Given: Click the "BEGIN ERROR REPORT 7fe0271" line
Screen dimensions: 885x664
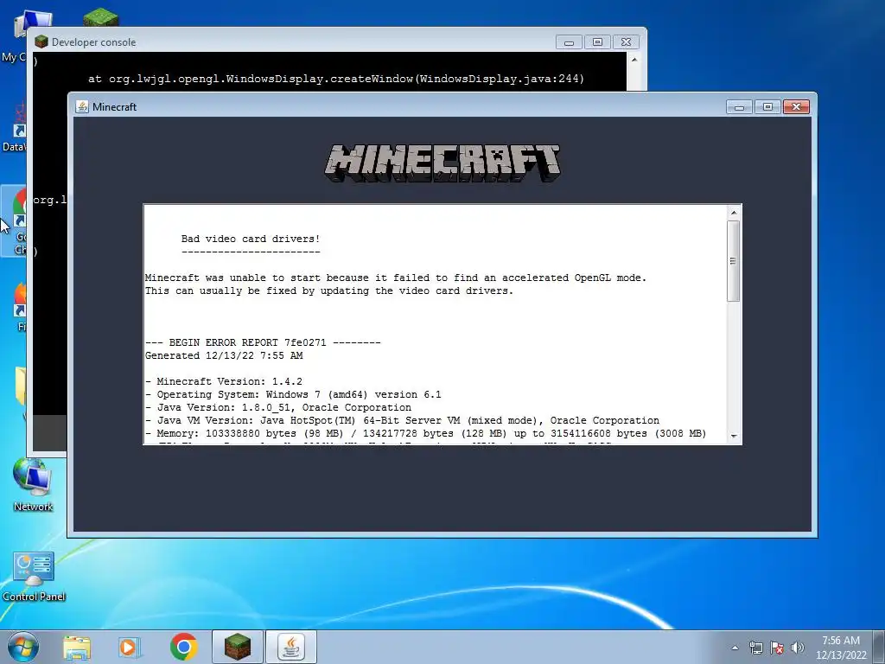Looking at the screenshot, I should click(x=263, y=342).
